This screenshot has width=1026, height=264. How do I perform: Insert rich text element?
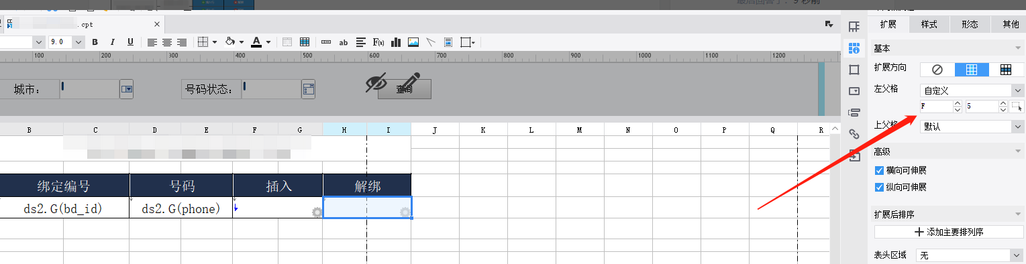click(x=361, y=42)
